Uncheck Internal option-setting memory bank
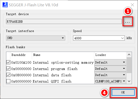138x99 pixels. (x=8, y=62)
